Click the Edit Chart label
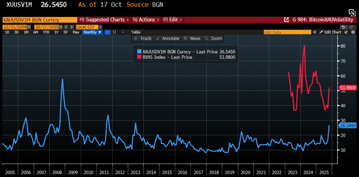359x177 pixels. point(333,32)
